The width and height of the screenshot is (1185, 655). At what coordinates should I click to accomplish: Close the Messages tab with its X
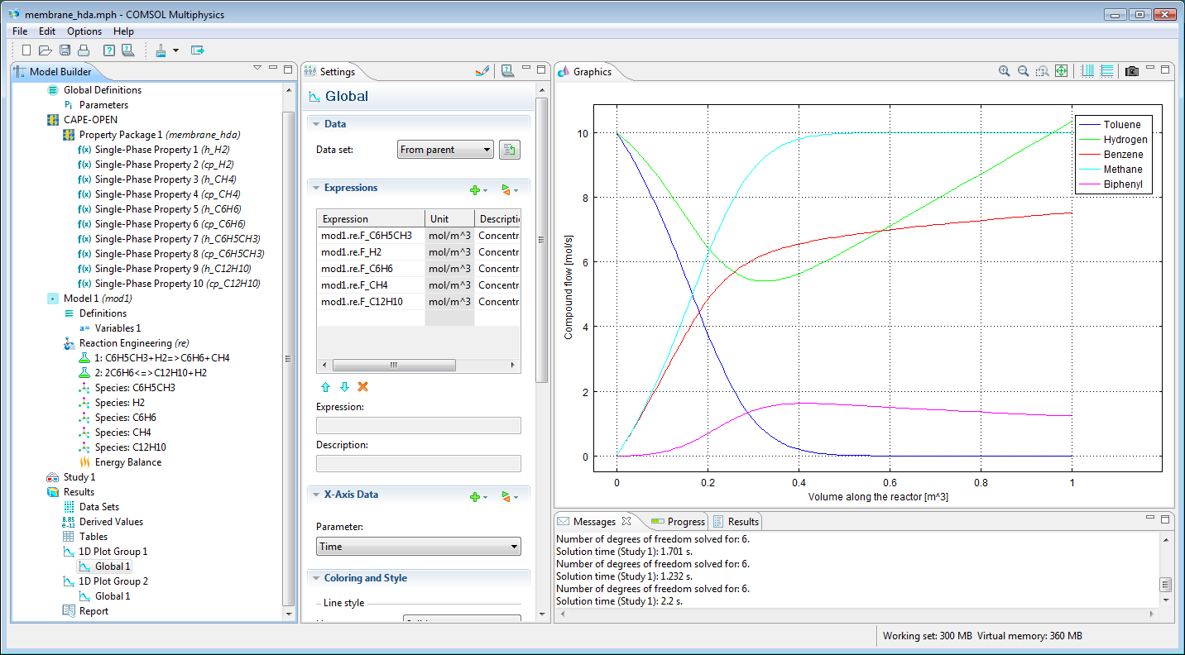pos(626,521)
